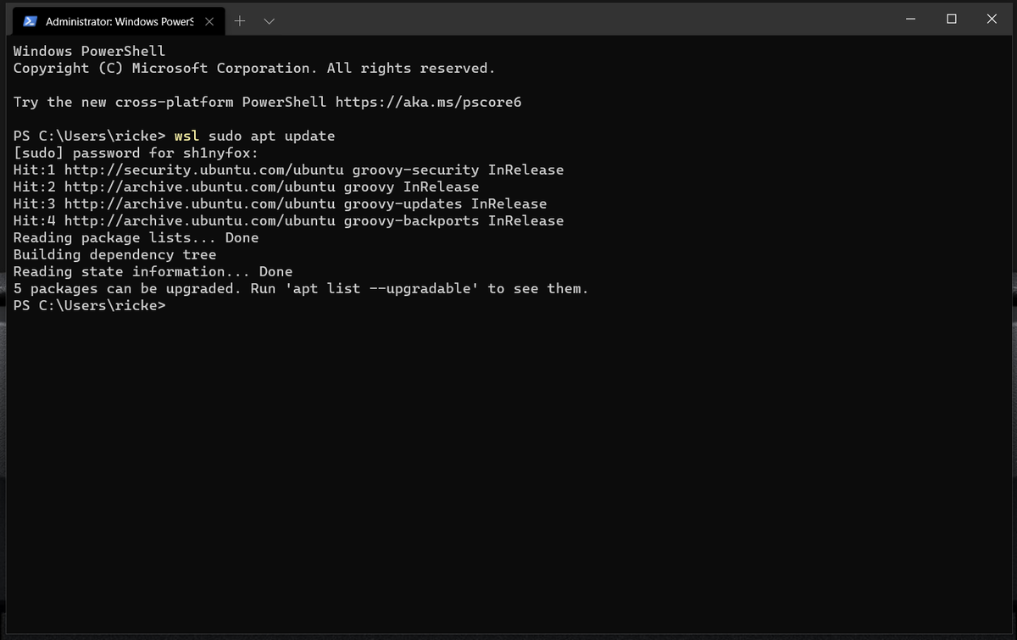Click the PowerShell icon in the tab
The width and height of the screenshot is (1017, 640).
pos(30,20)
